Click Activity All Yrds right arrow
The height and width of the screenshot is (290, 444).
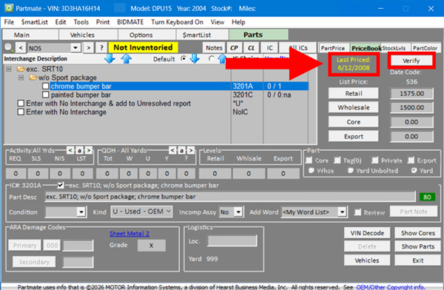89,150
